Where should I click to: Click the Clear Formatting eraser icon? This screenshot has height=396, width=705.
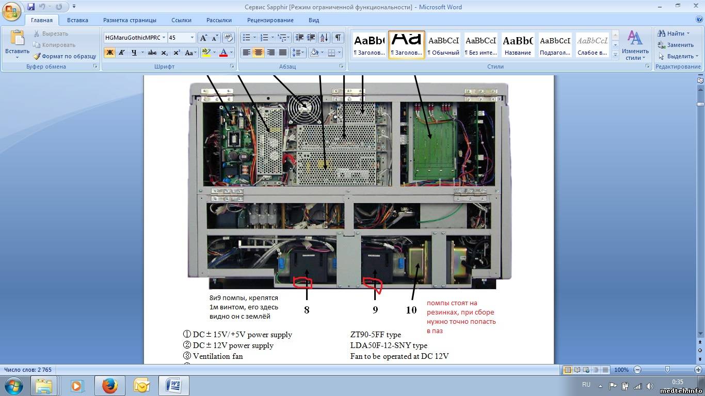[228, 38]
